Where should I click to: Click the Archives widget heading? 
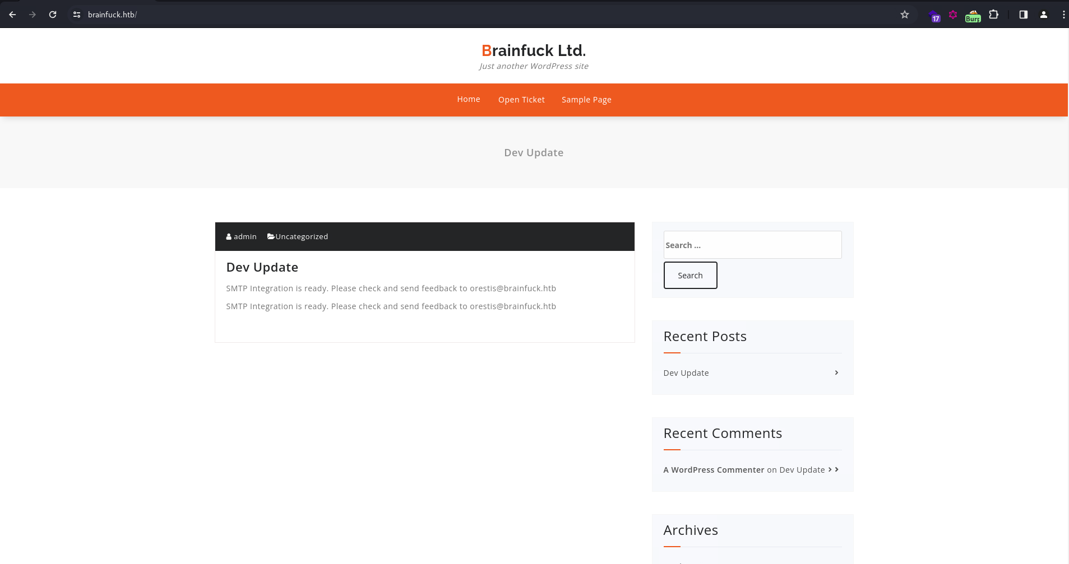pos(691,530)
